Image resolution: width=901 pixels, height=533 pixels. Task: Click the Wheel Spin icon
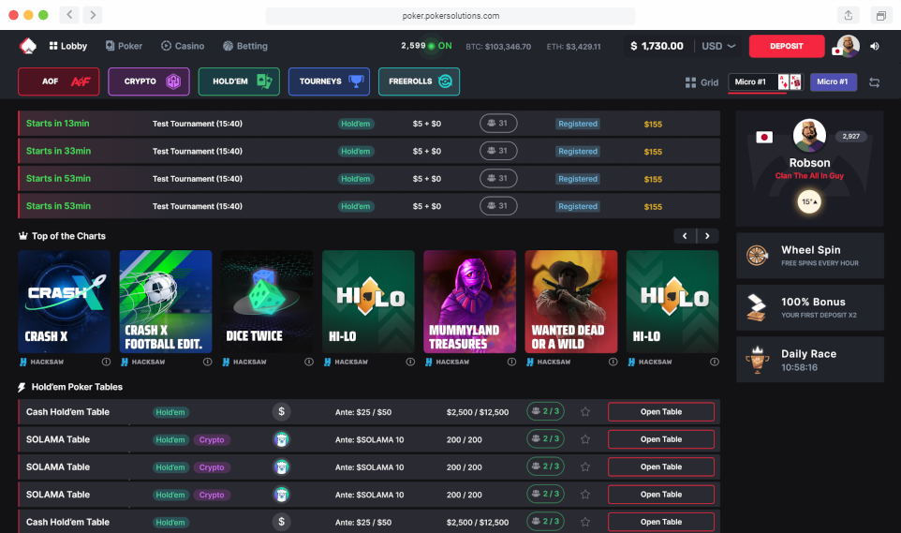757,256
